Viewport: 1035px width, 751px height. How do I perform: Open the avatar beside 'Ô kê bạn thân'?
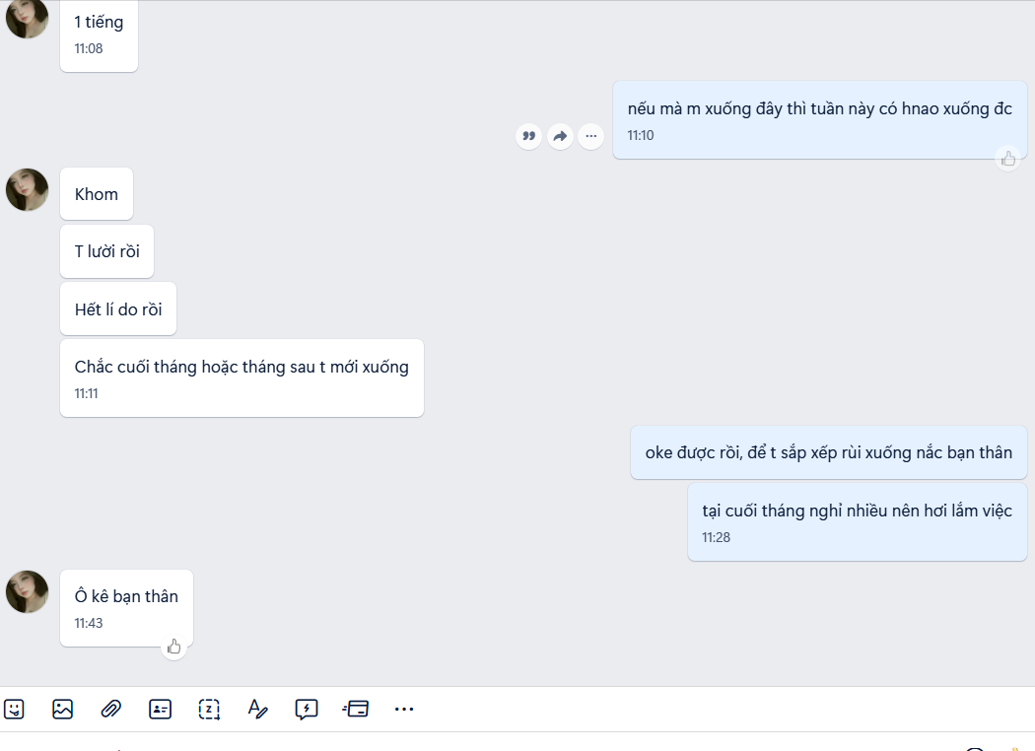pyautogui.click(x=27, y=592)
